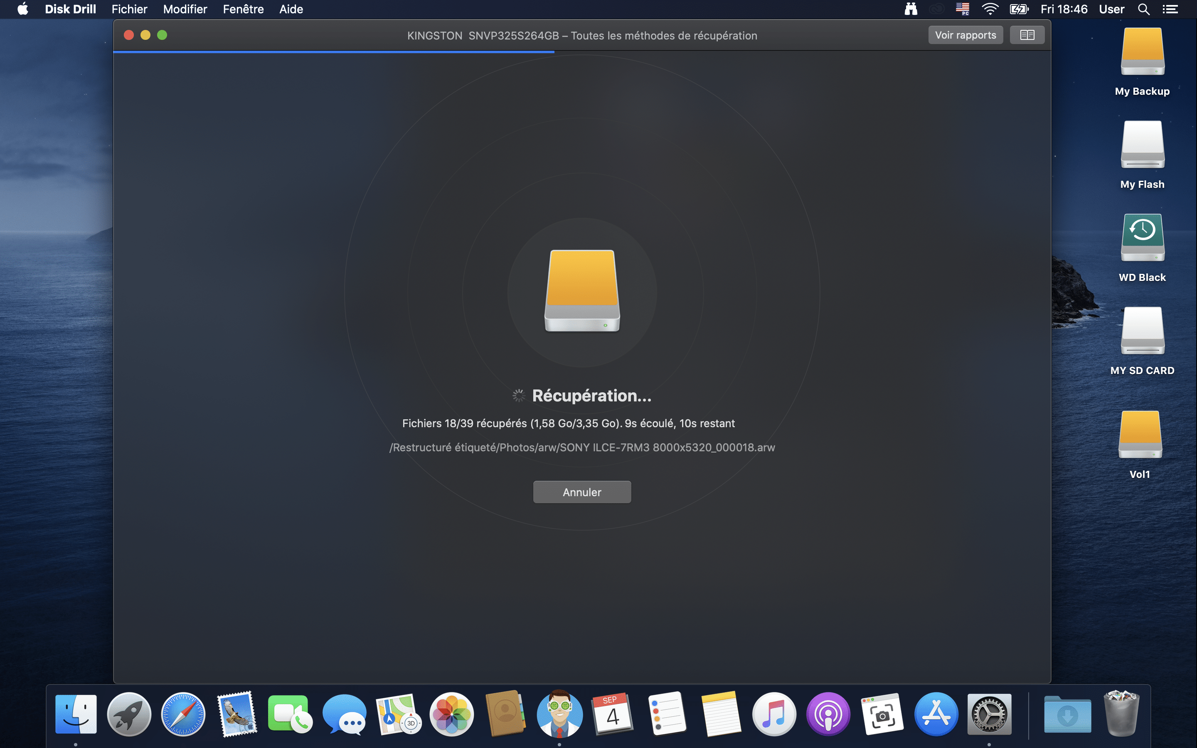Open My Backup drive on desktop

(x=1142, y=52)
